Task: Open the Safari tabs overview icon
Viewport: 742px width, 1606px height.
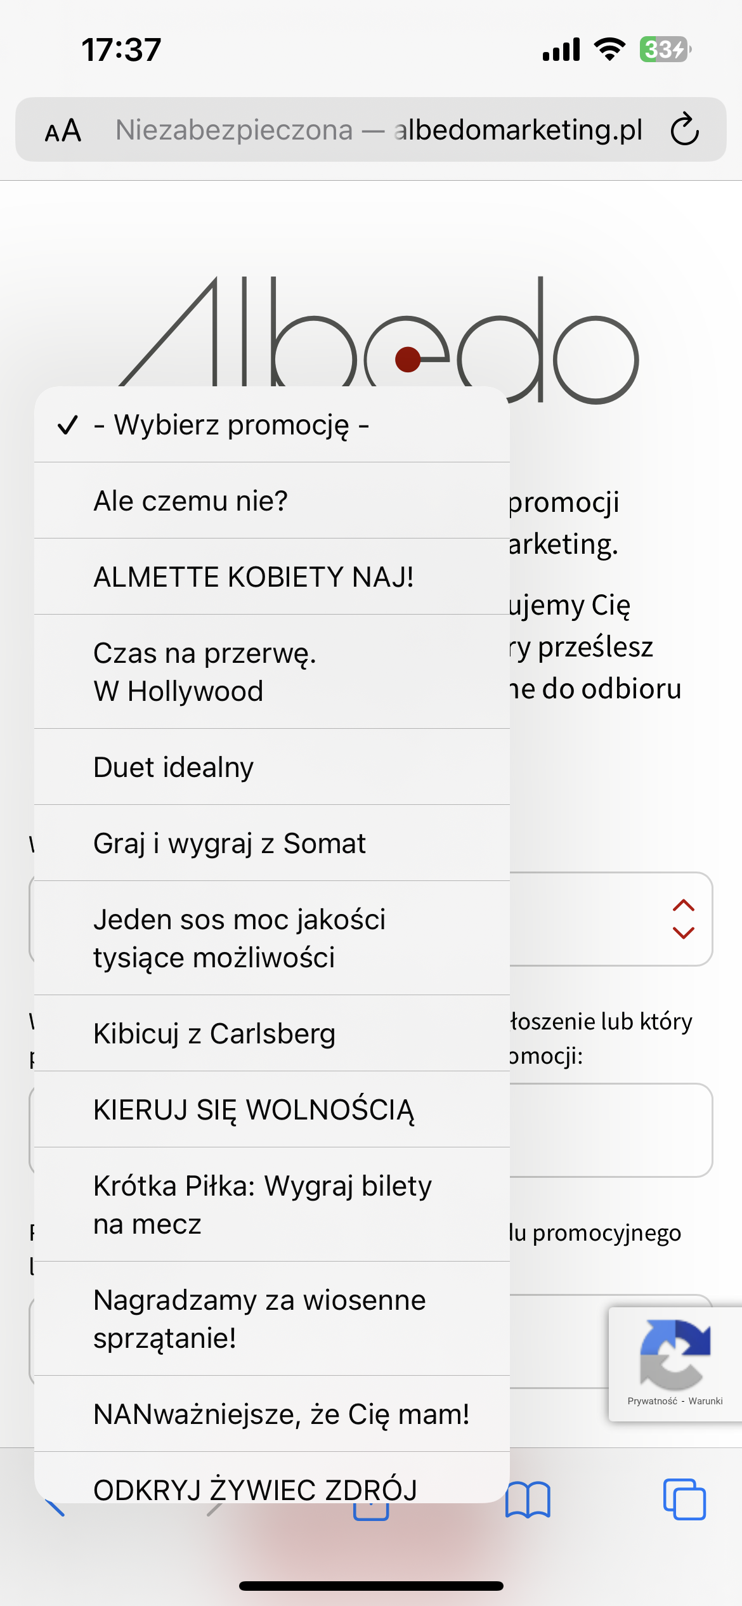Action: (684, 1500)
